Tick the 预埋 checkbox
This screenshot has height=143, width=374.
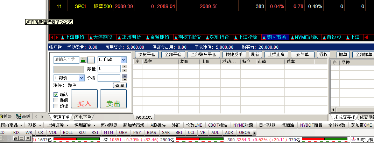pos(56,106)
